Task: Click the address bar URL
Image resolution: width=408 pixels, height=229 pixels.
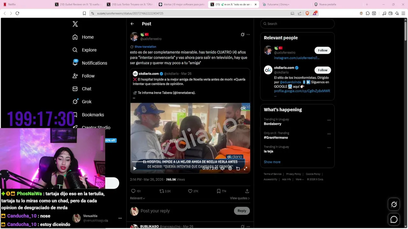Action: (130, 13)
